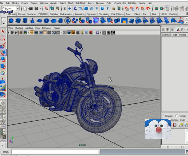Toggle wireframe display in panel toolbar
Screen dimensions: 188x156
[64, 33]
